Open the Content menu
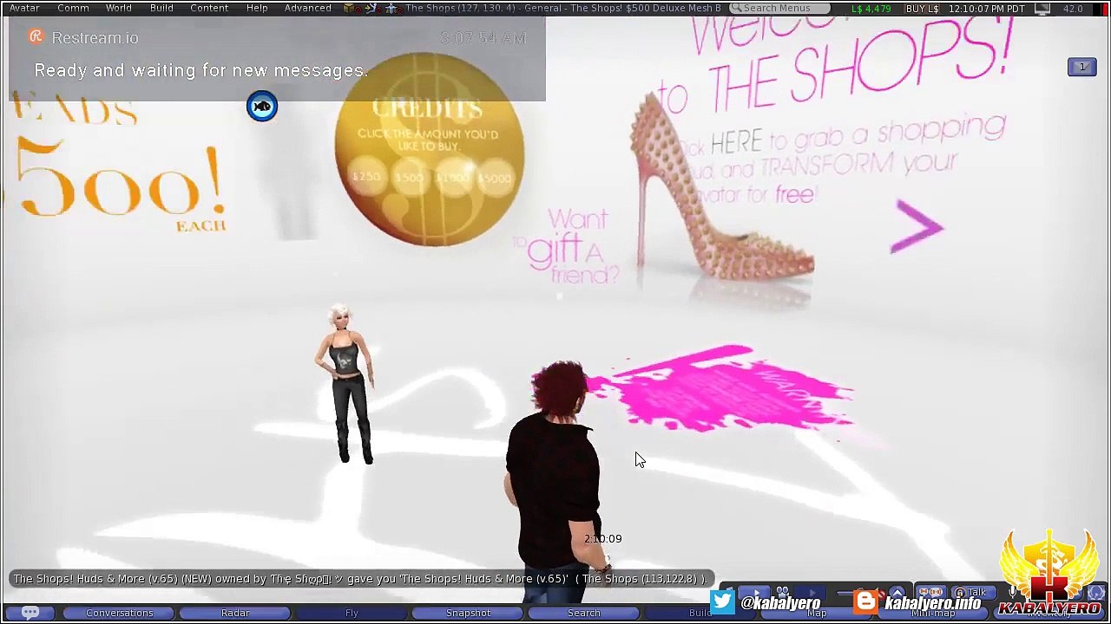This screenshot has width=1111, height=624. pyautogui.click(x=209, y=8)
